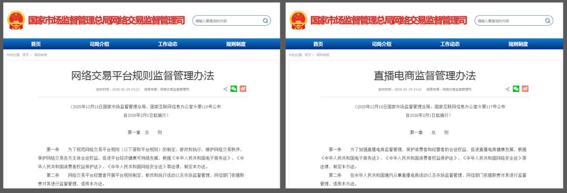This screenshot has width=567, height=193.
Task: Open 工作动态 in left page navigation
Action: tap(168, 44)
